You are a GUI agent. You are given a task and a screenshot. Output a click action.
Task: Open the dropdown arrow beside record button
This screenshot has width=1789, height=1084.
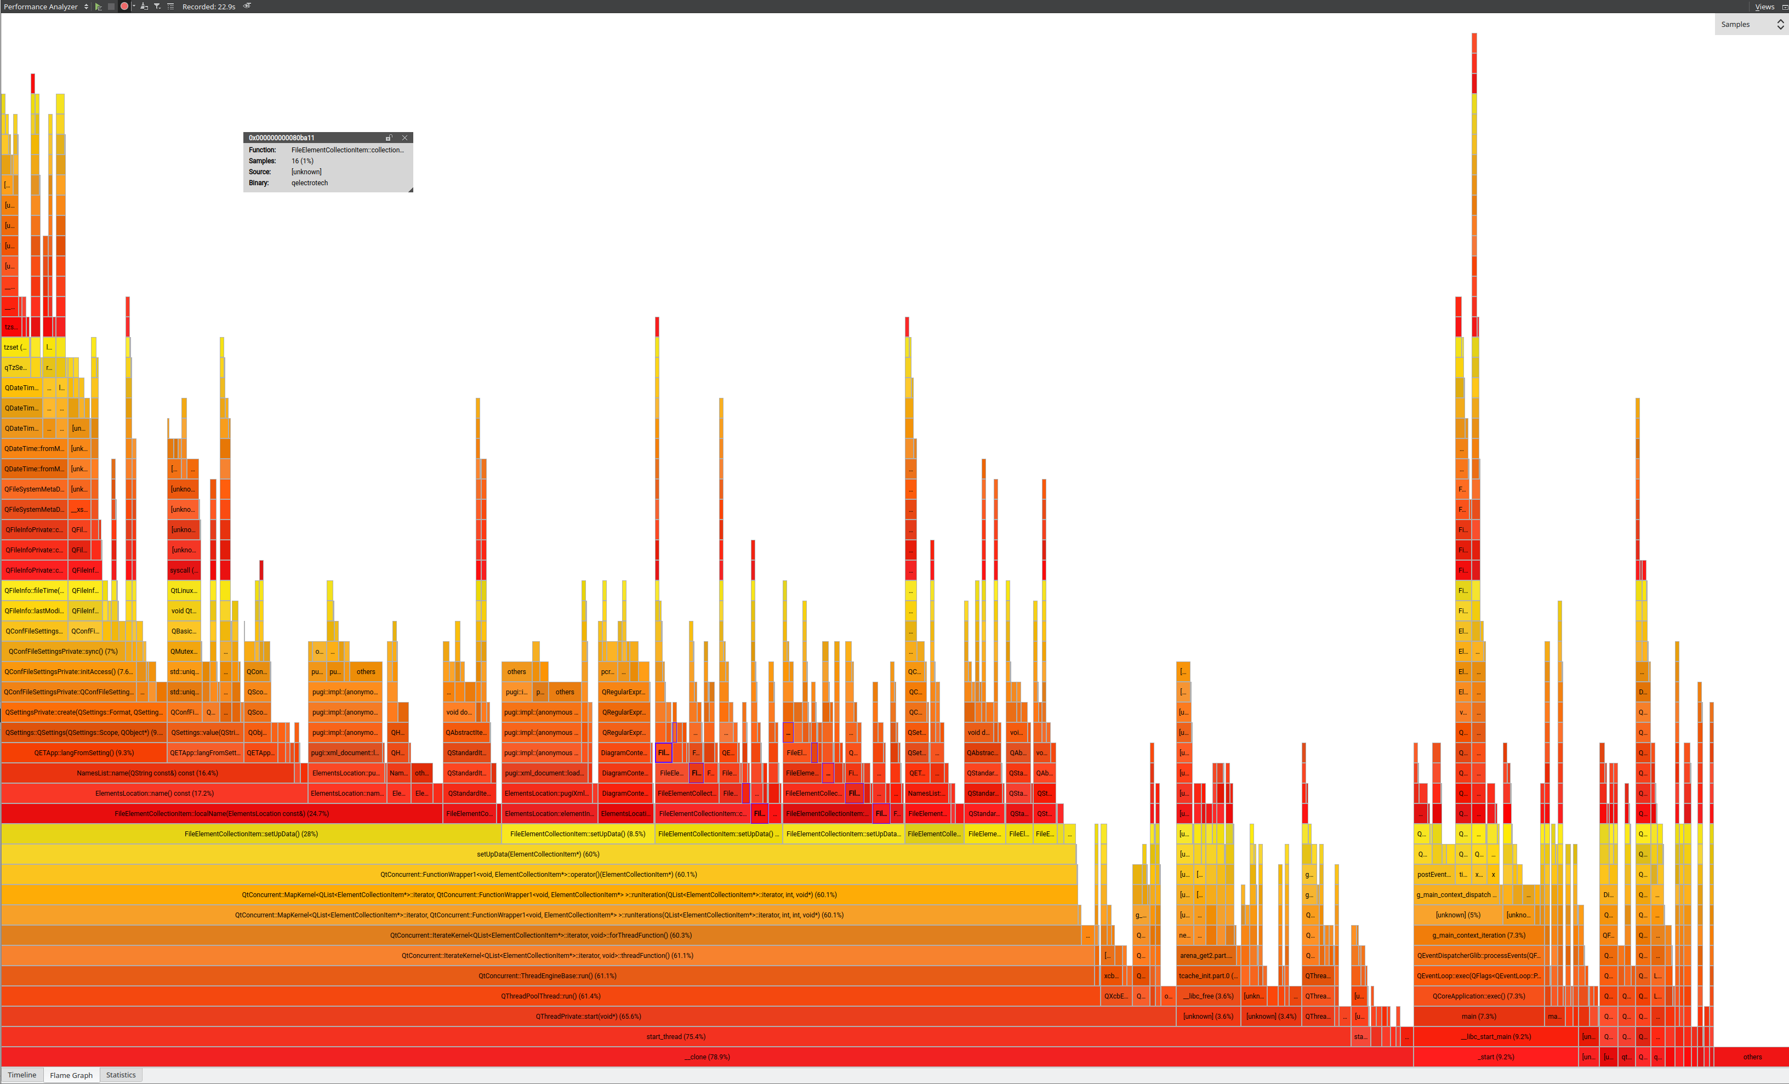point(134,7)
